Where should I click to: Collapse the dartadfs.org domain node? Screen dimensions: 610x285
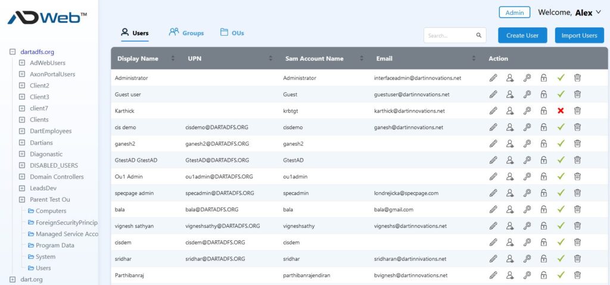click(13, 52)
